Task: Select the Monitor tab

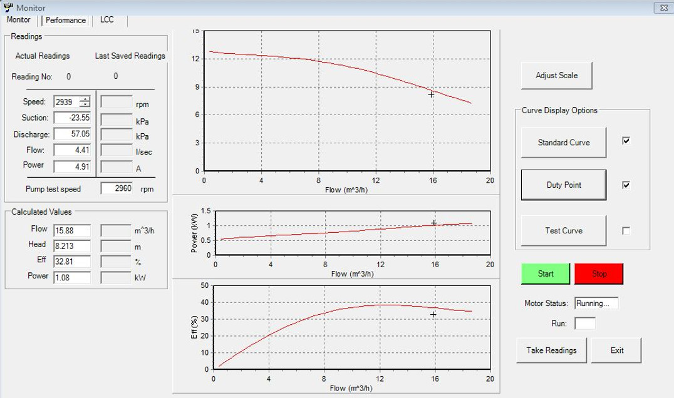Action: [19, 20]
